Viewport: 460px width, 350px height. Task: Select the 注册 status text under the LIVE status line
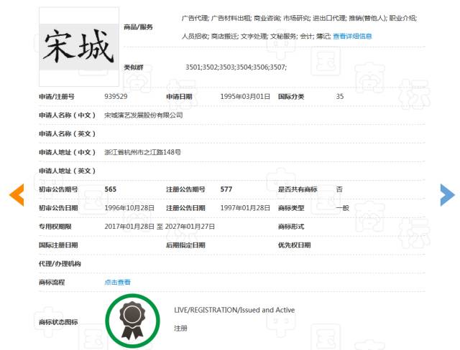pos(180,328)
